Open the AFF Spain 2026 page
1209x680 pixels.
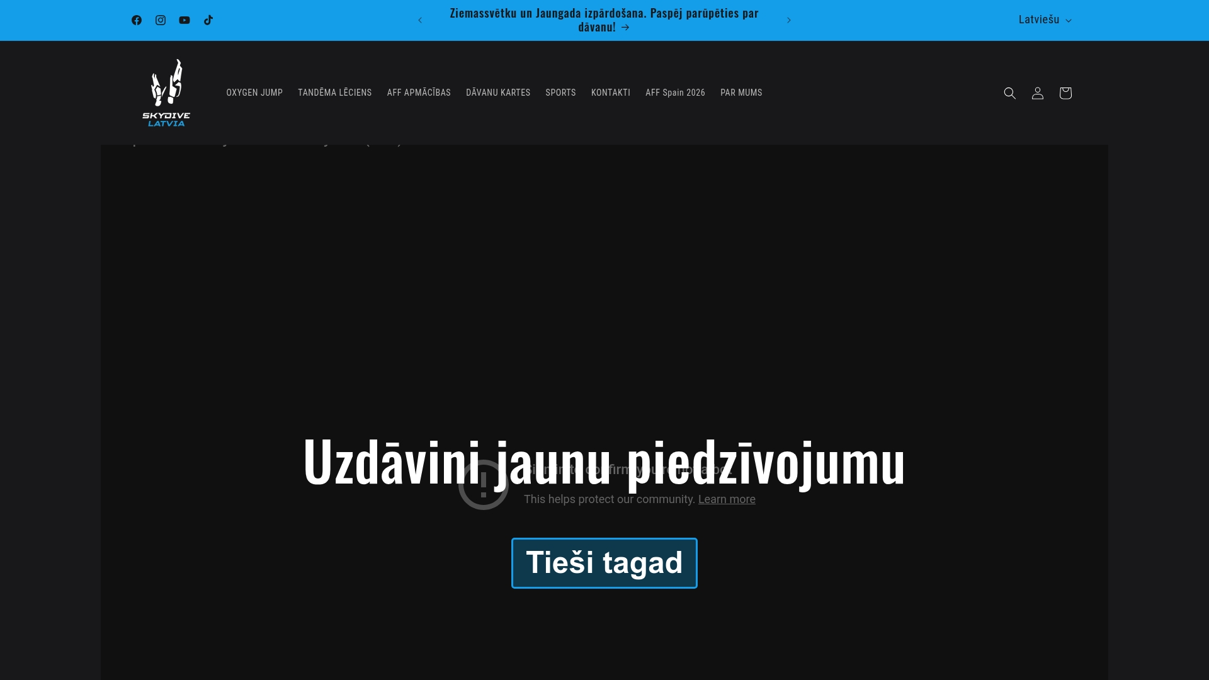click(x=675, y=93)
